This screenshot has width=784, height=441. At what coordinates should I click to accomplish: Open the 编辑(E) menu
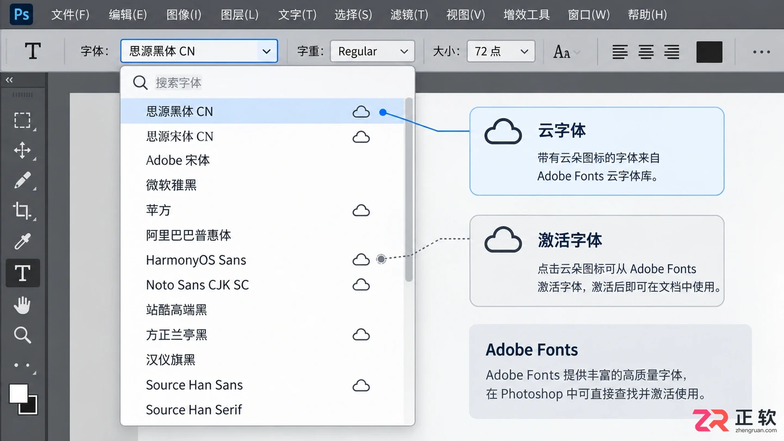tap(128, 15)
